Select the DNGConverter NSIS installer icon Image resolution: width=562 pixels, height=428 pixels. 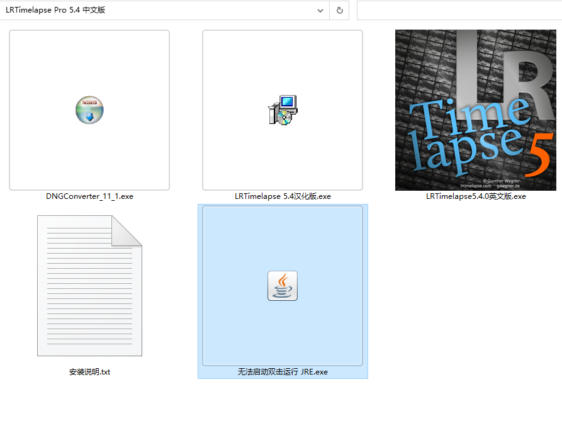click(89, 110)
